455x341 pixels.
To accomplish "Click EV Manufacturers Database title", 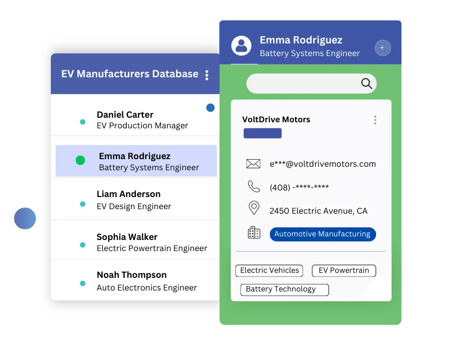I will pyautogui.click(x=130, y=74).
